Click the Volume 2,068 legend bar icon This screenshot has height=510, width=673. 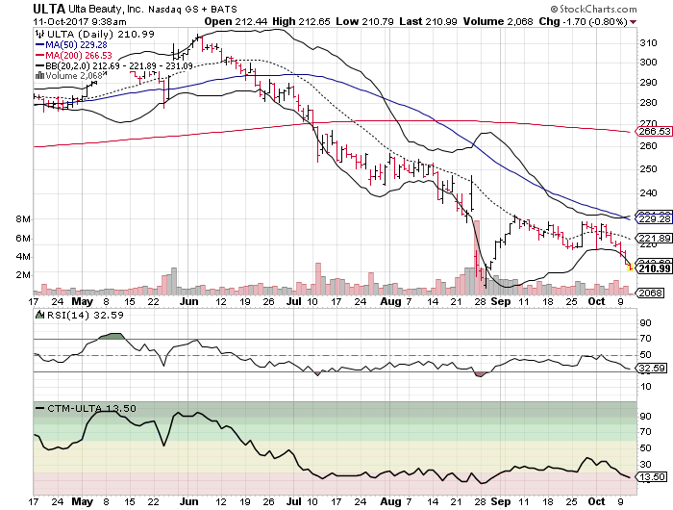click(x=40, y=75)
